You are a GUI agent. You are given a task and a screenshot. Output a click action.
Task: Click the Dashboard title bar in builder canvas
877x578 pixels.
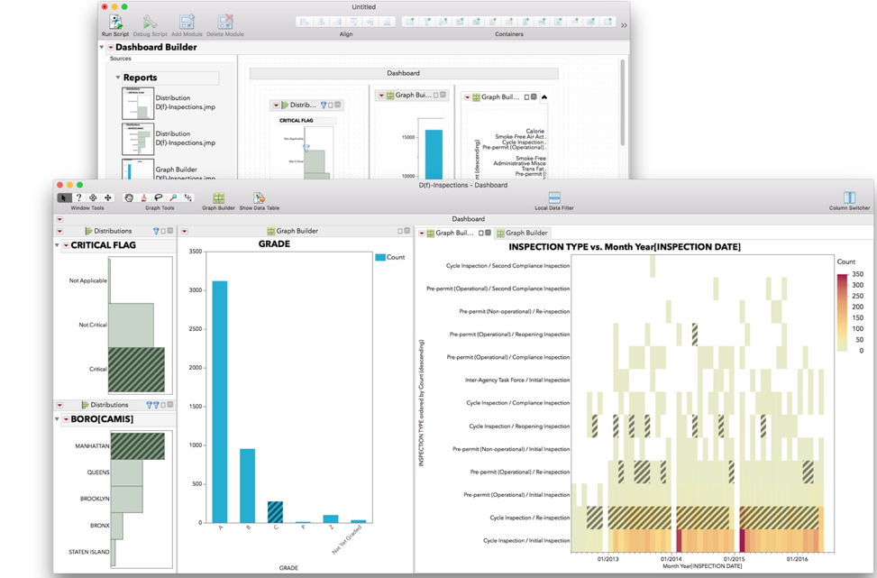click(x=403, y=73)
